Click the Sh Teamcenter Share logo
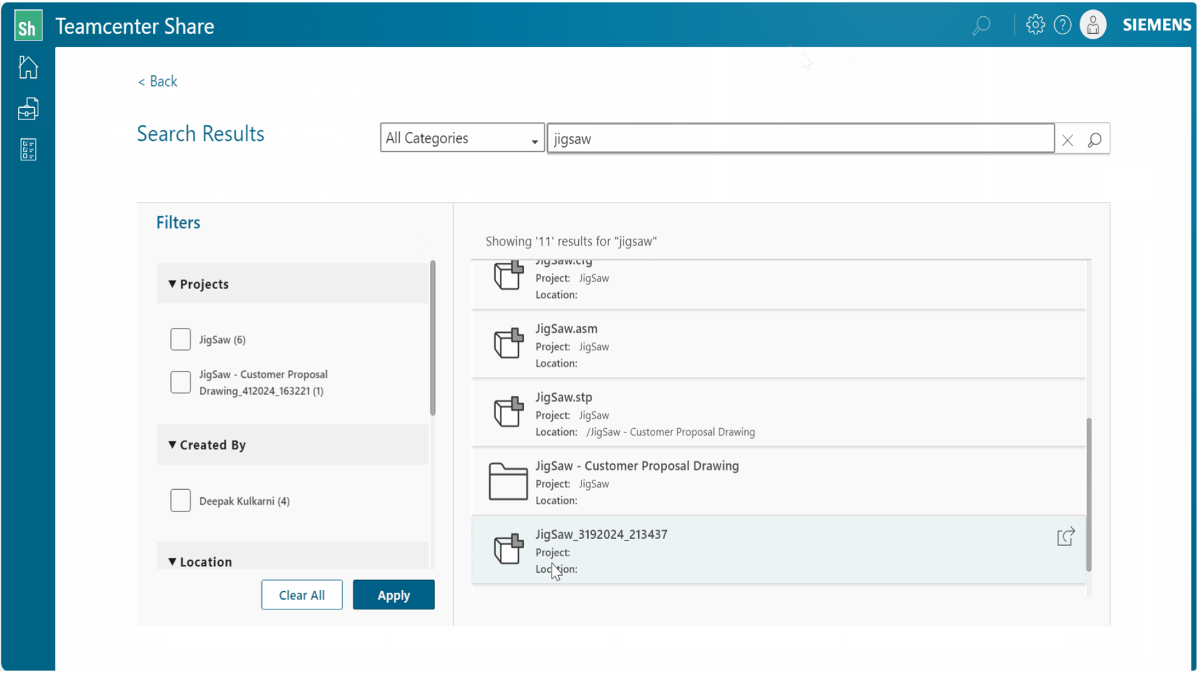This screenshot has height=673, width=1197. [x=27, y=25]
